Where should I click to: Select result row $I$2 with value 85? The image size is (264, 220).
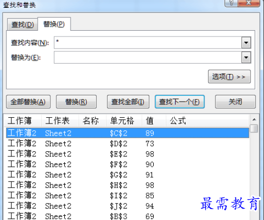click(128, 195)
